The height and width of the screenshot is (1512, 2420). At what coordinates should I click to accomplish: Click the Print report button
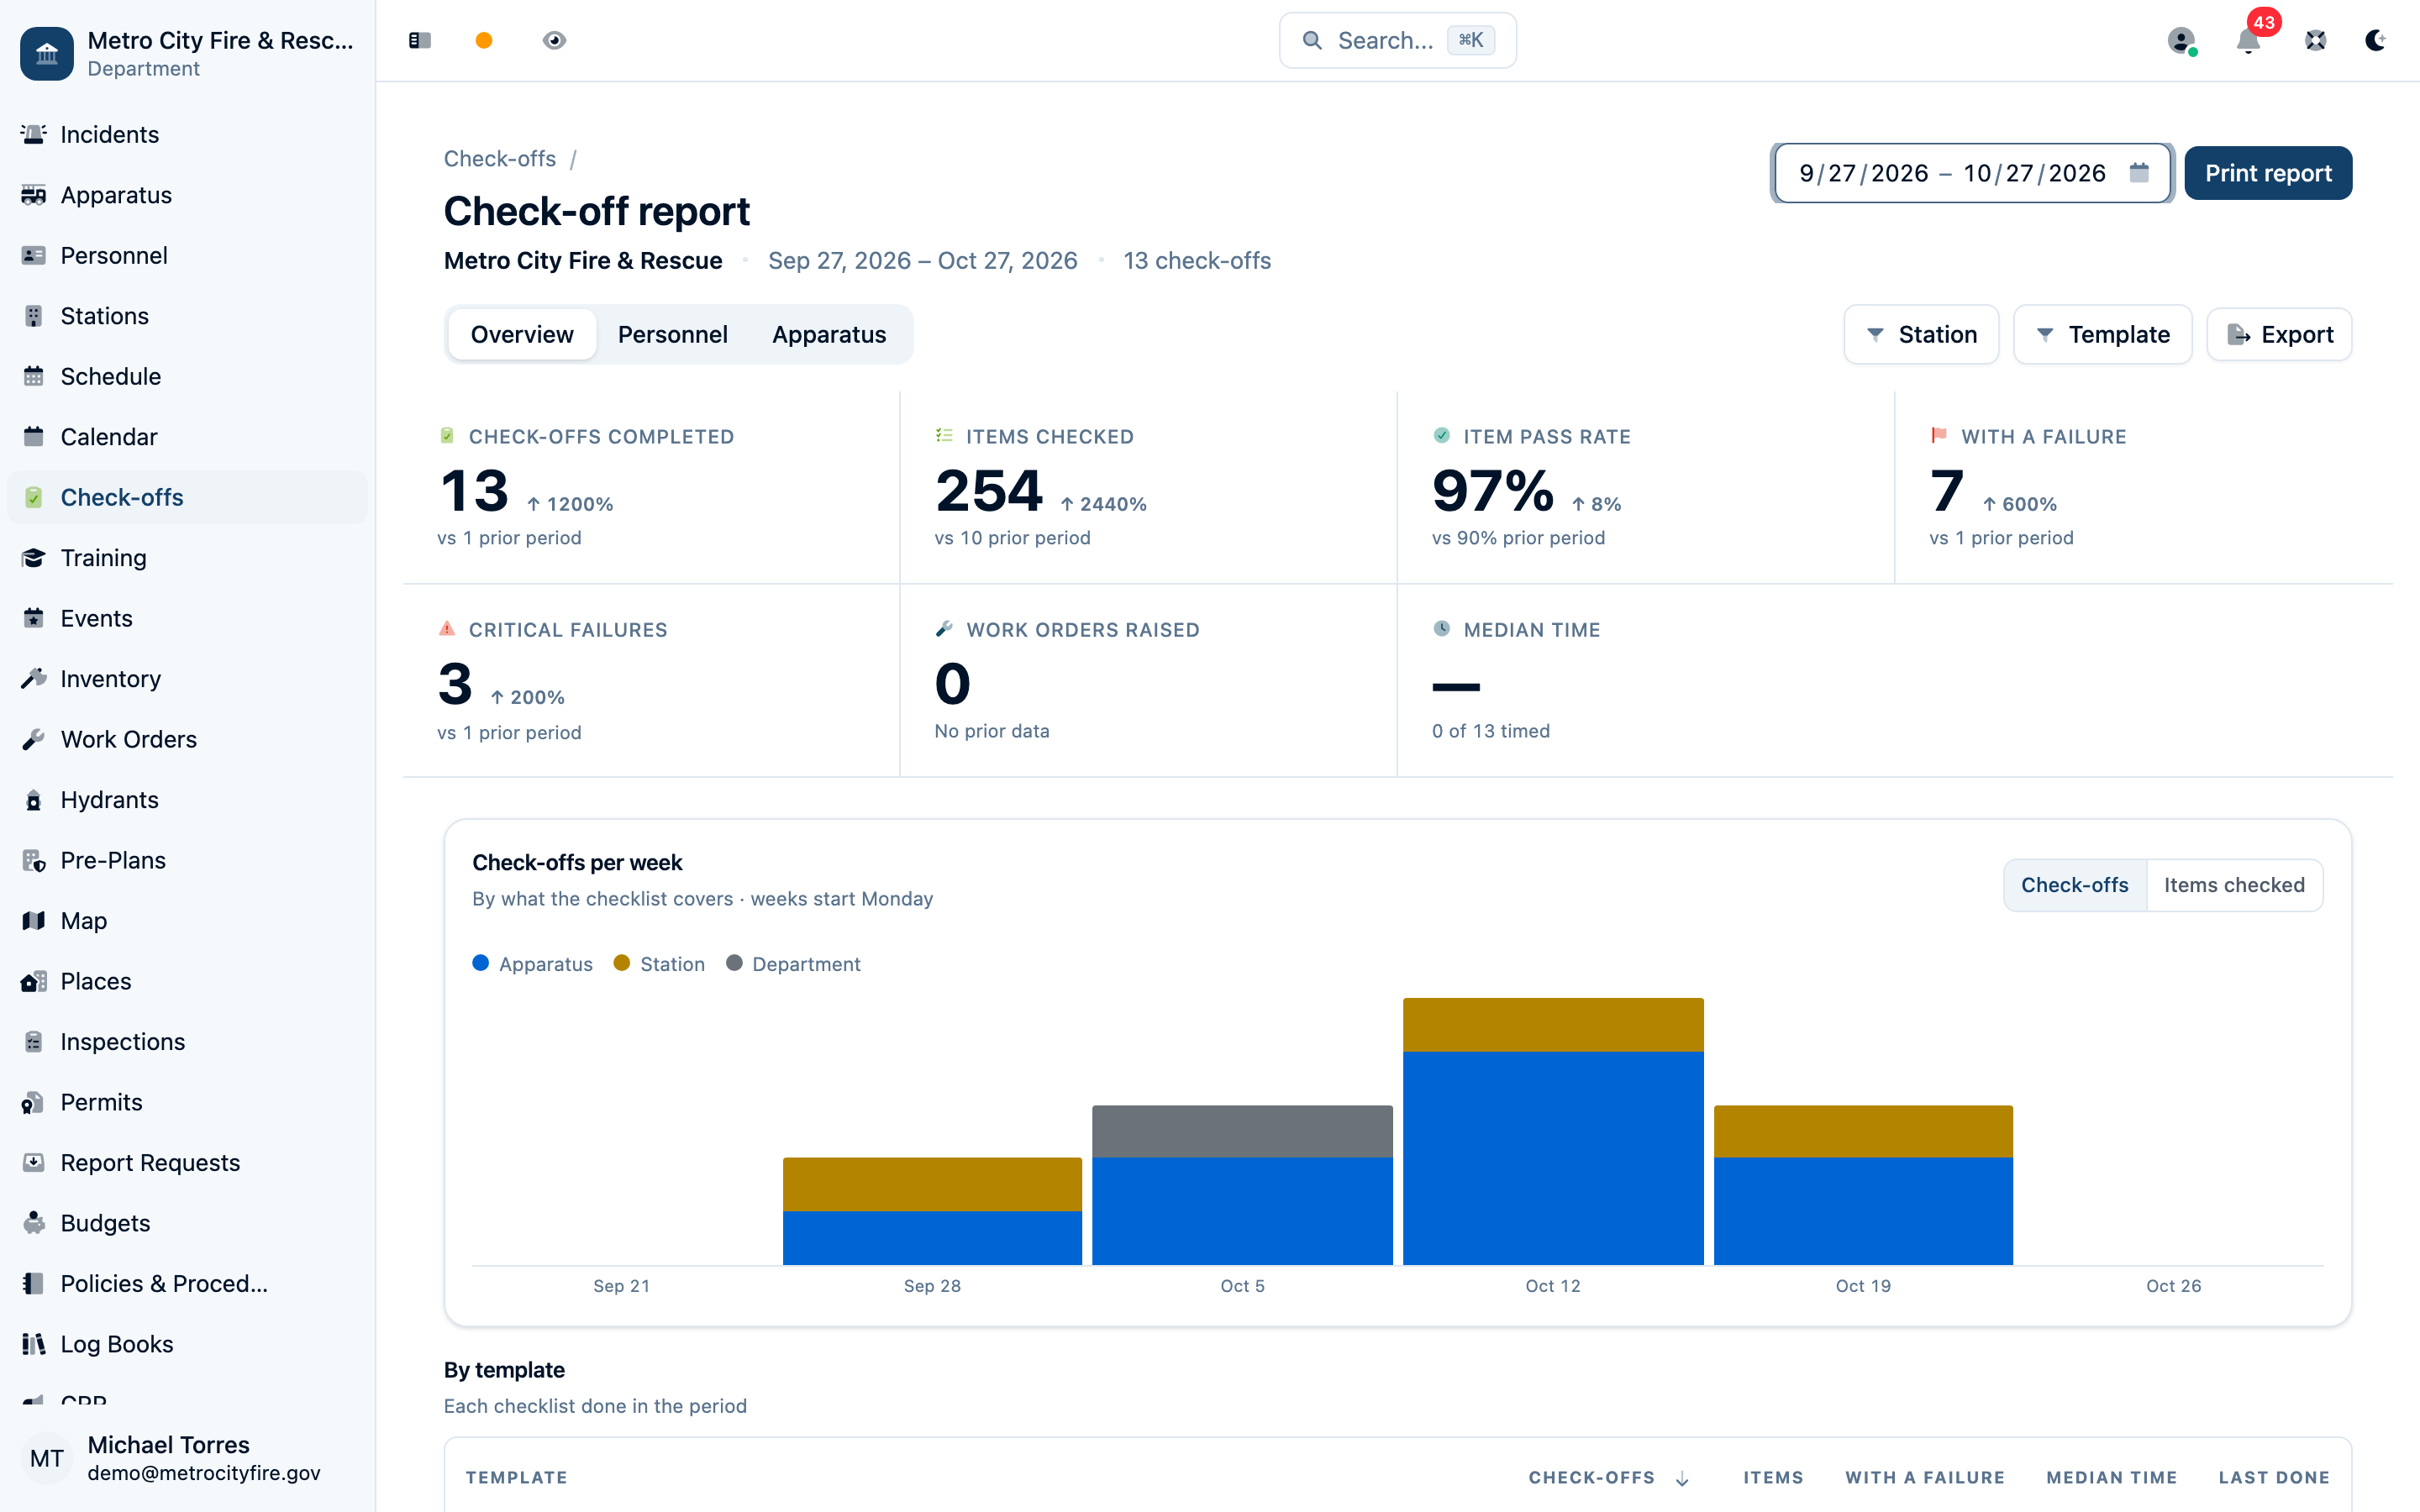click(x=2268, y=173)
